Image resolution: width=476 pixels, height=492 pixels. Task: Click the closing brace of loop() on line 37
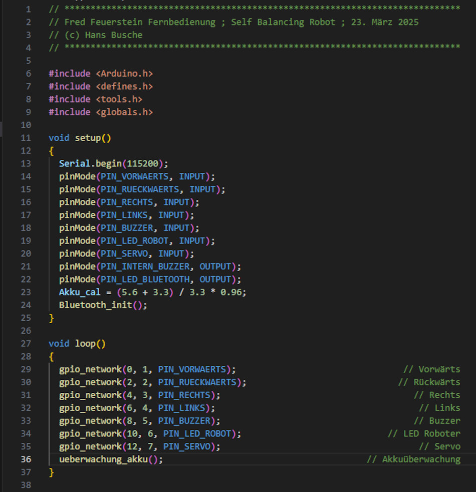tap(52, 472)
